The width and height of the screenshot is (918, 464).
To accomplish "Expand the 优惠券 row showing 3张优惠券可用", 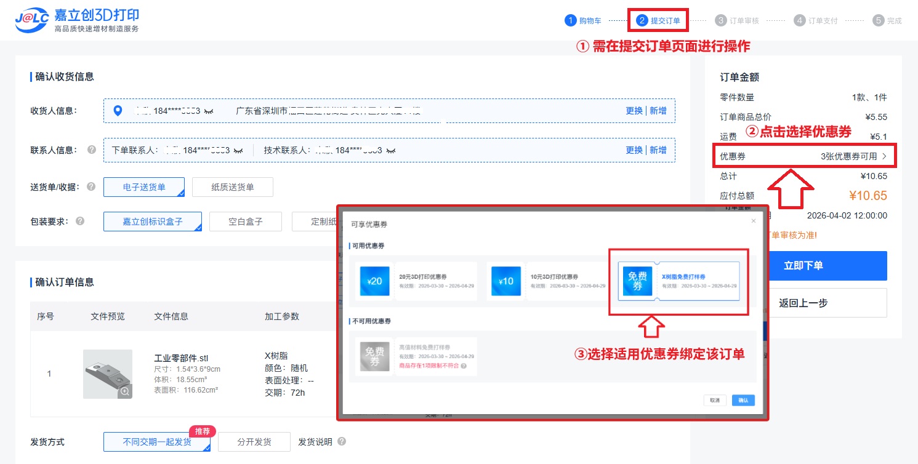I will click(803, 156).
